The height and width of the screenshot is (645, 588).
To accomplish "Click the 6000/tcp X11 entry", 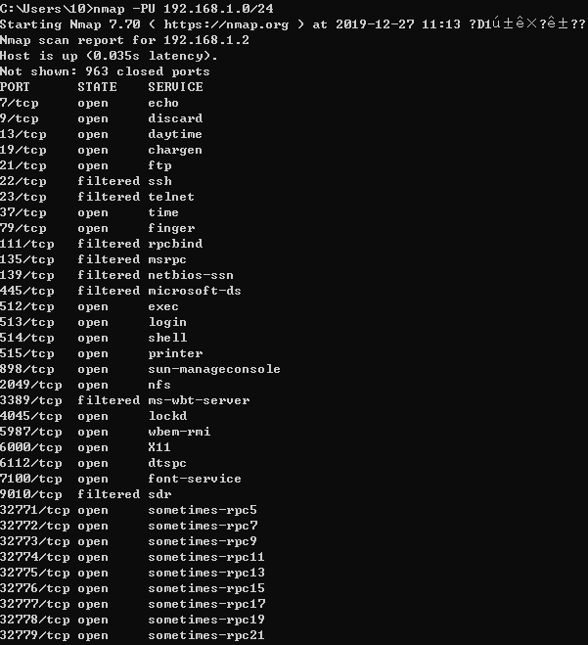I will pos(85,447).
